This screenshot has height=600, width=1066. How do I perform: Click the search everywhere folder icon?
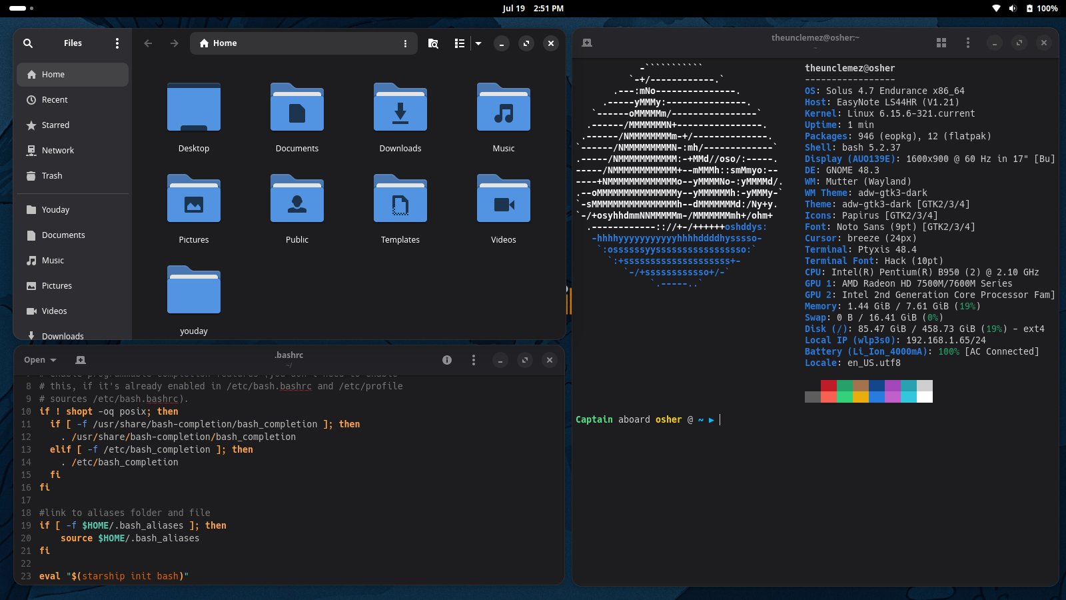pos(433,43)
